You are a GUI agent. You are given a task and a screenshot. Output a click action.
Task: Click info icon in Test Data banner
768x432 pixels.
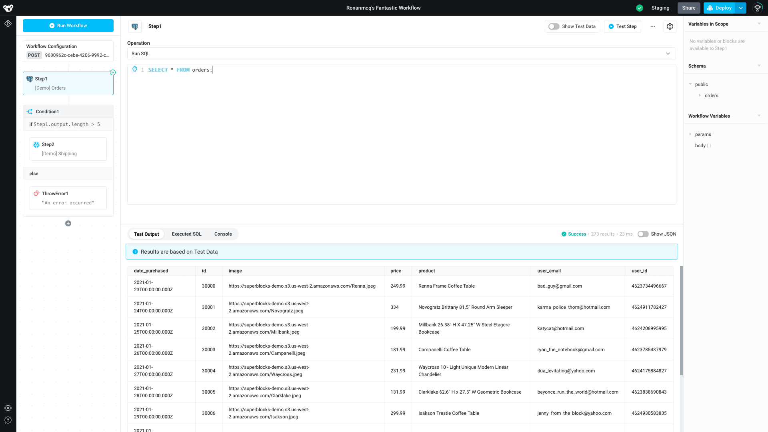(x=135, y=252)
